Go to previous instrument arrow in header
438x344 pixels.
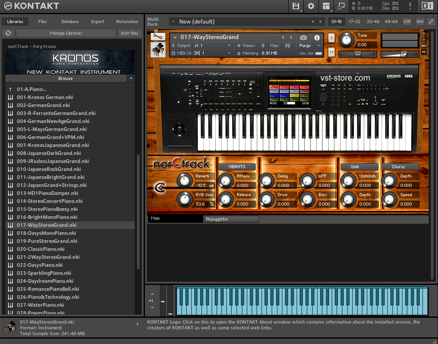pos(283,37)
